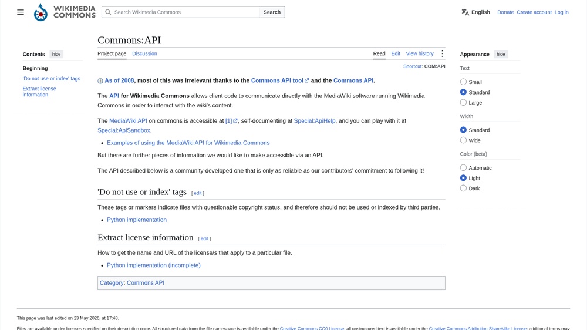Open the Shortcut link
The height and width of the screenshot is (330, 587).
[413, 66]
